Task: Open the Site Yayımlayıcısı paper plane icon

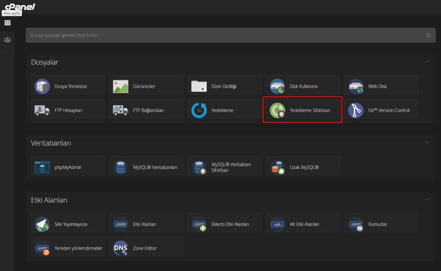Action: [x=42, y=224]
